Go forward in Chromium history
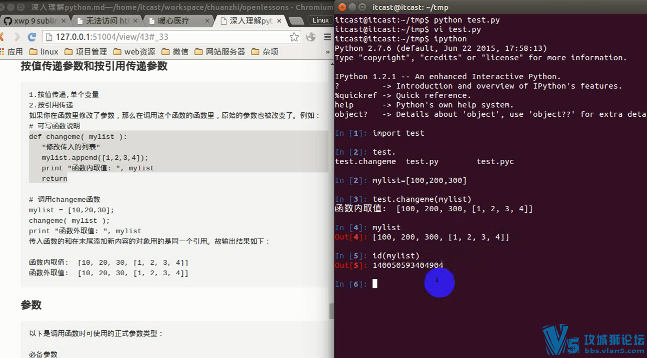 pos(17,37)
